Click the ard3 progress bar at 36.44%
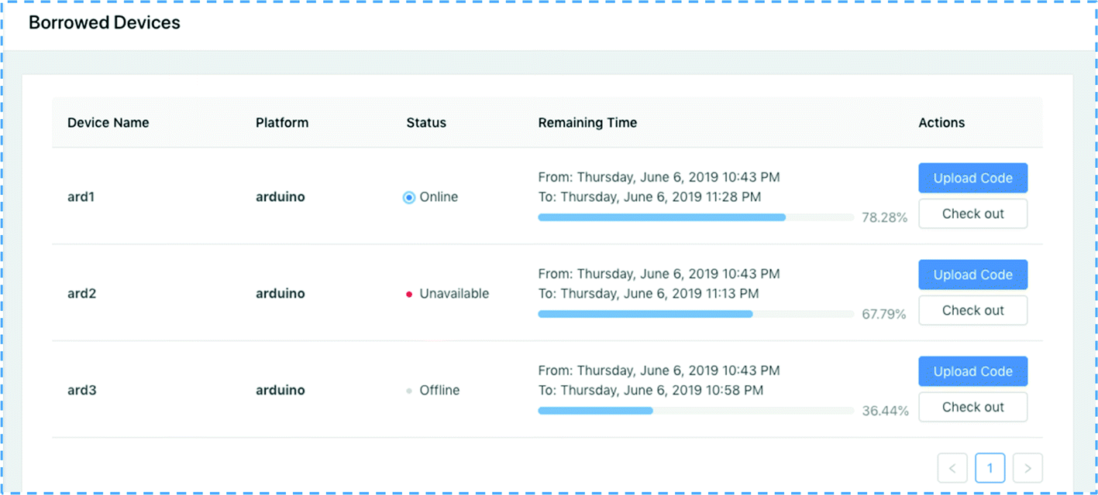The width and height of the screenshot is (1098, 495). (696, 411)
